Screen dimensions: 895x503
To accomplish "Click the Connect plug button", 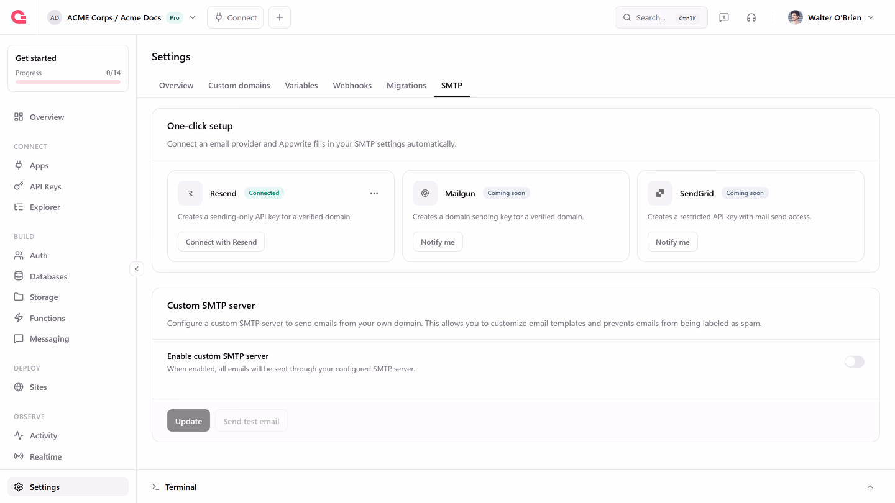I will click(235, 17).
